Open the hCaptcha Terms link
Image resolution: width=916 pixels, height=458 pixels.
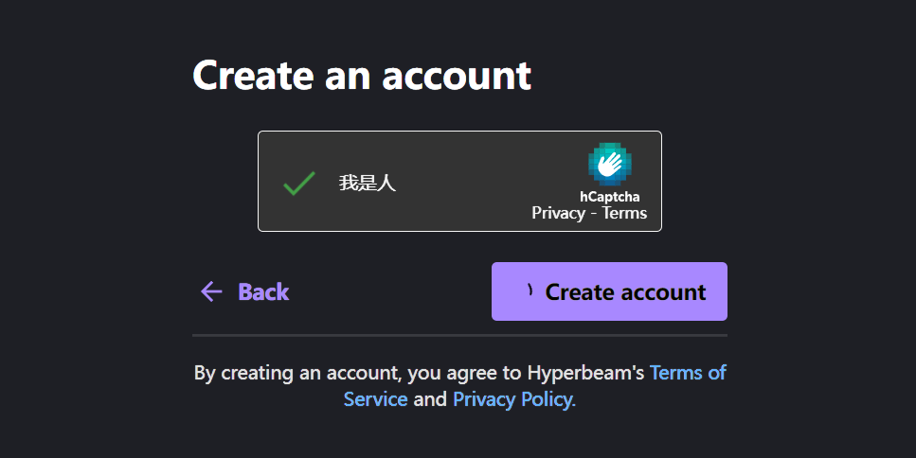coord(624,213)
